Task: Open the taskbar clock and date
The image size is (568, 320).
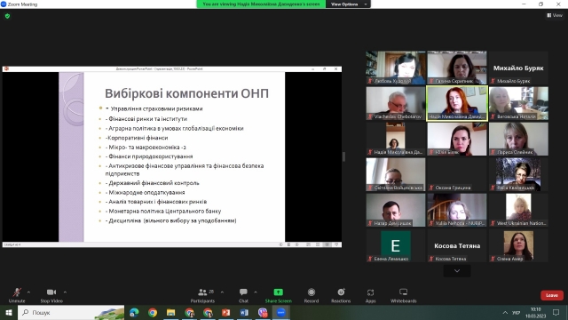Action: pyautogui.click(x=536, y=312)
